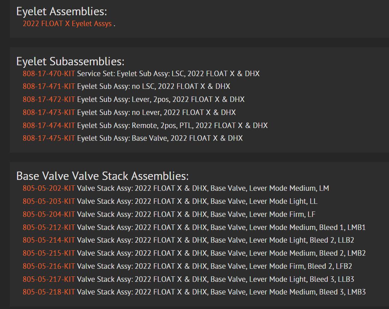Open part 805-05-203-KIT link

click(49, 201)
